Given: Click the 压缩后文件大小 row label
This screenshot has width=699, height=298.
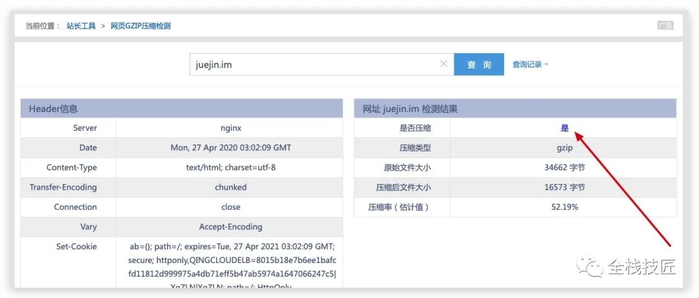Looking at the screenshot, I should point(403,187).
